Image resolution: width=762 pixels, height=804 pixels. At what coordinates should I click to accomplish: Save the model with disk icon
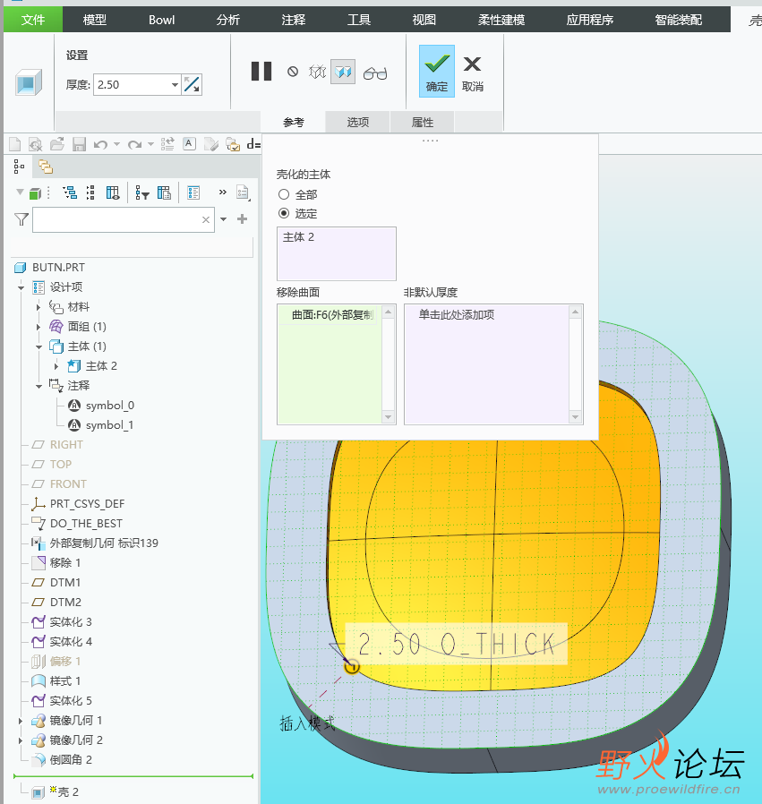pos(79,145)
